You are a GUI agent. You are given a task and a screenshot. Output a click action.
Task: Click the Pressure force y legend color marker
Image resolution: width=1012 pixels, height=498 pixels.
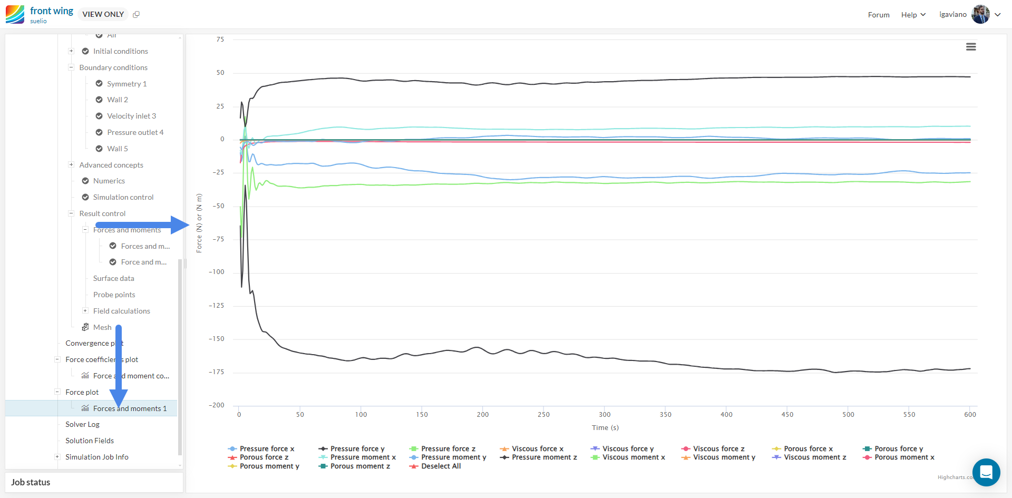323,449
